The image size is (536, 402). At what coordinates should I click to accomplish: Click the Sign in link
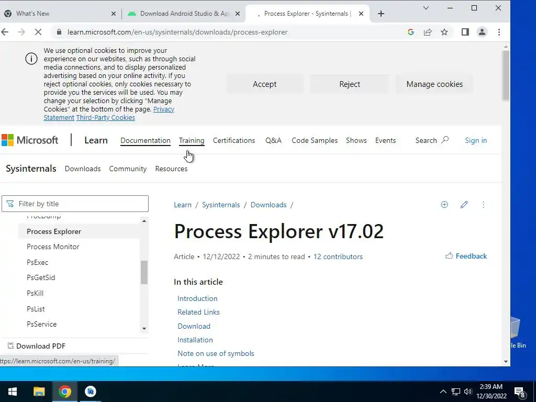tap(476, 140)
